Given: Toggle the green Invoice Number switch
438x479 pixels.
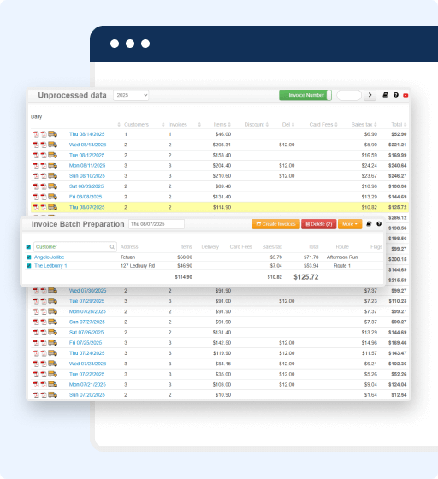Looking at the screenshot, I should pos(305,95).
